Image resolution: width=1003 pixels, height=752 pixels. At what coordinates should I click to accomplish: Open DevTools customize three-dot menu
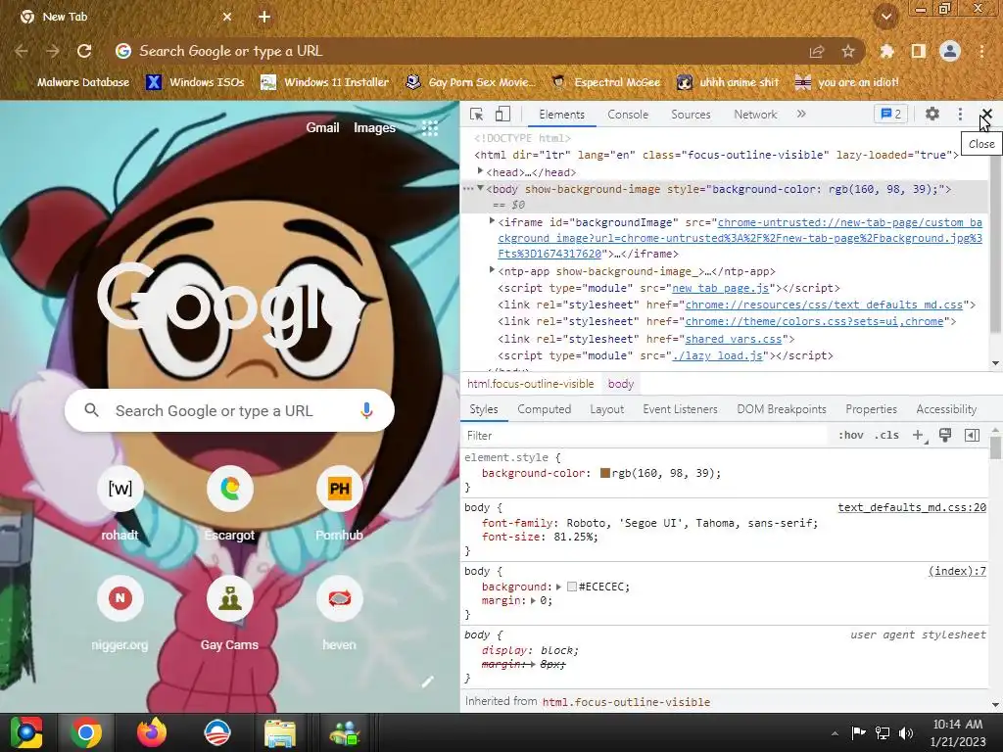(960, 114)
